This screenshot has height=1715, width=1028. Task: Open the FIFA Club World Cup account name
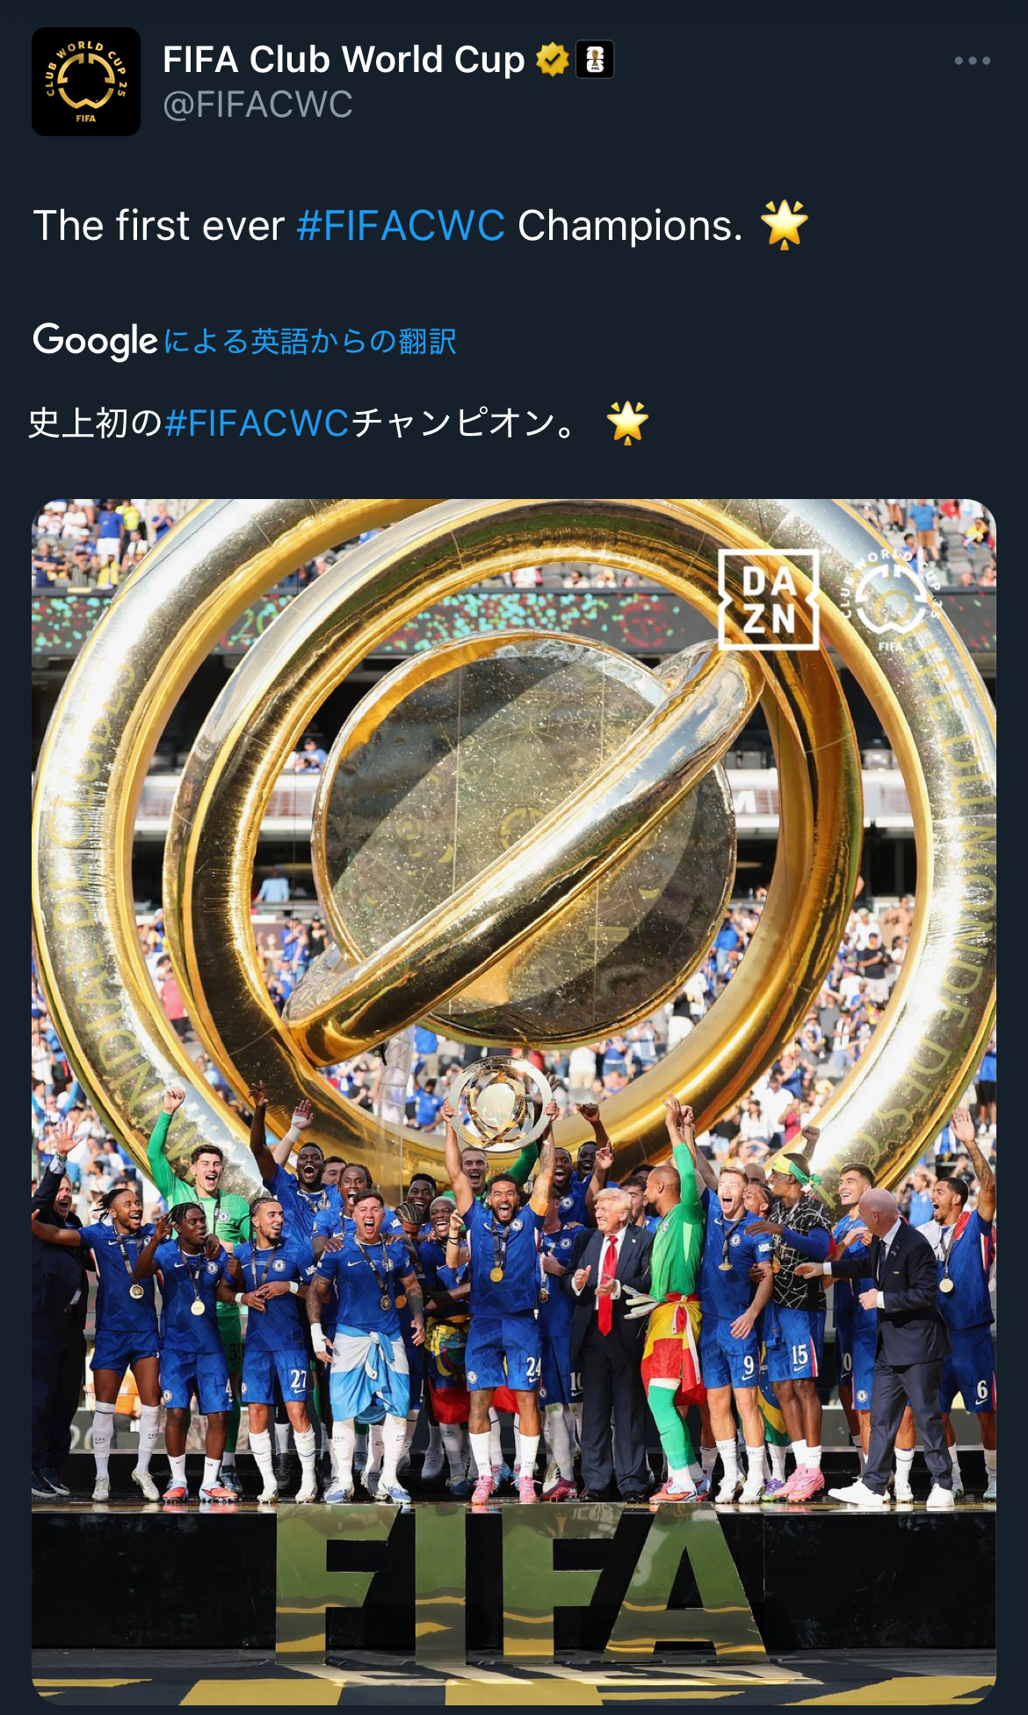(344, 60)
